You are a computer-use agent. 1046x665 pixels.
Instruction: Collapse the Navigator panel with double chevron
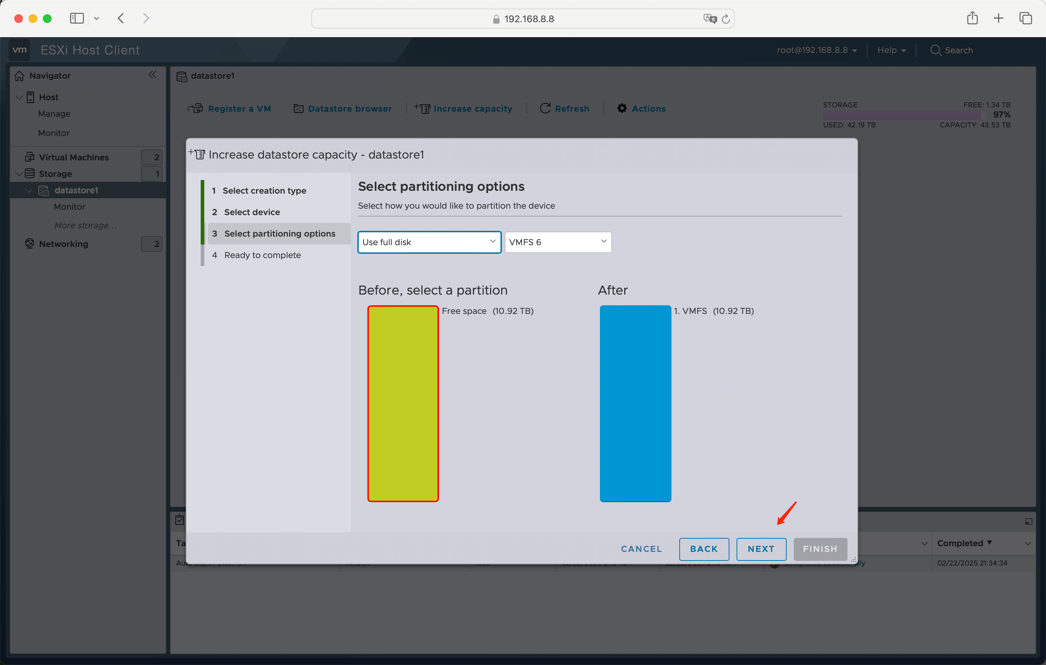click(152, 75)
